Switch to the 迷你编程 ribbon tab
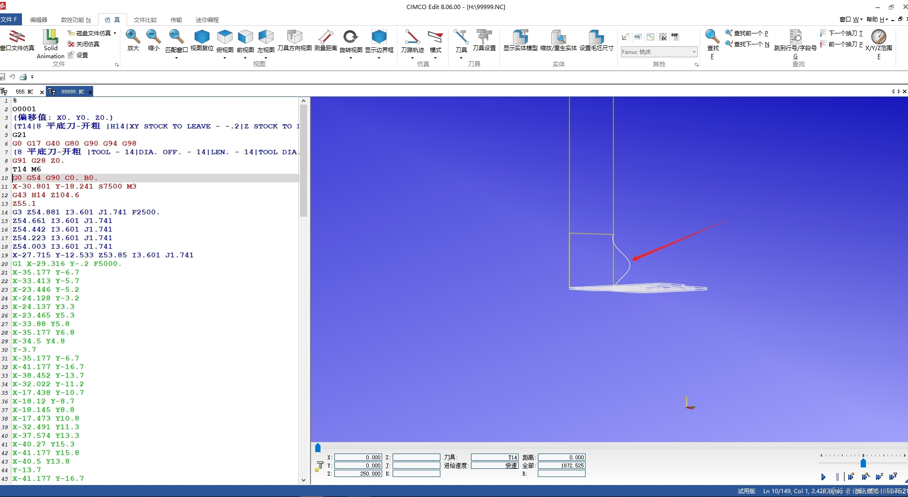 (x=207, y=20)
